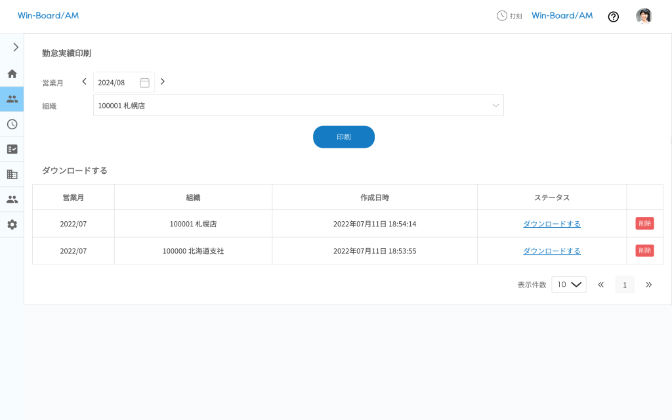Open the user avatar in header
This screenshot has height=420, width=672.
644,16
